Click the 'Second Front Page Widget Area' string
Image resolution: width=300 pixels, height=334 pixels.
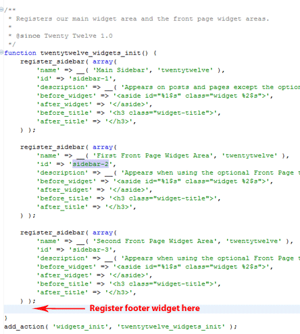pos(155,241)
